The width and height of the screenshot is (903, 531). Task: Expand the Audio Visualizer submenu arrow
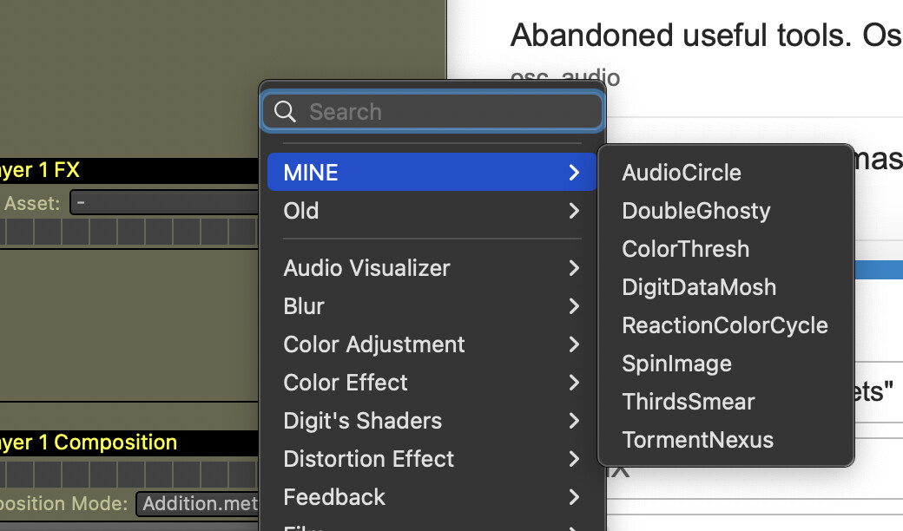tap(574, 268)
